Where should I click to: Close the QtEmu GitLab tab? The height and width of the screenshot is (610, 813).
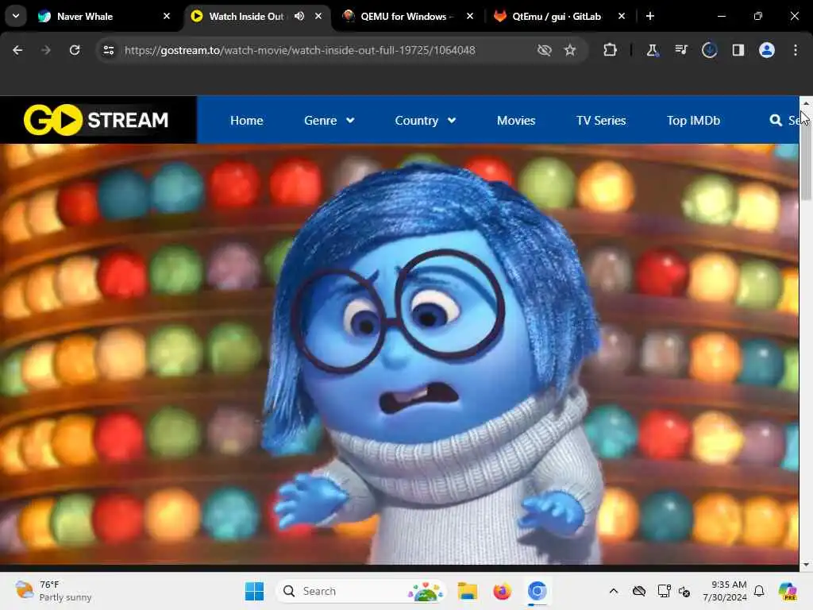(621, 16)
